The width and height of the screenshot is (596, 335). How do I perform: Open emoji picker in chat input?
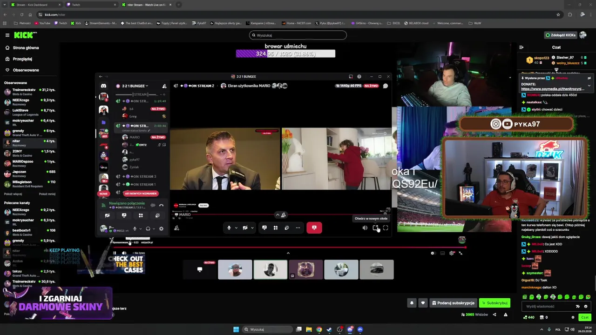586,306
